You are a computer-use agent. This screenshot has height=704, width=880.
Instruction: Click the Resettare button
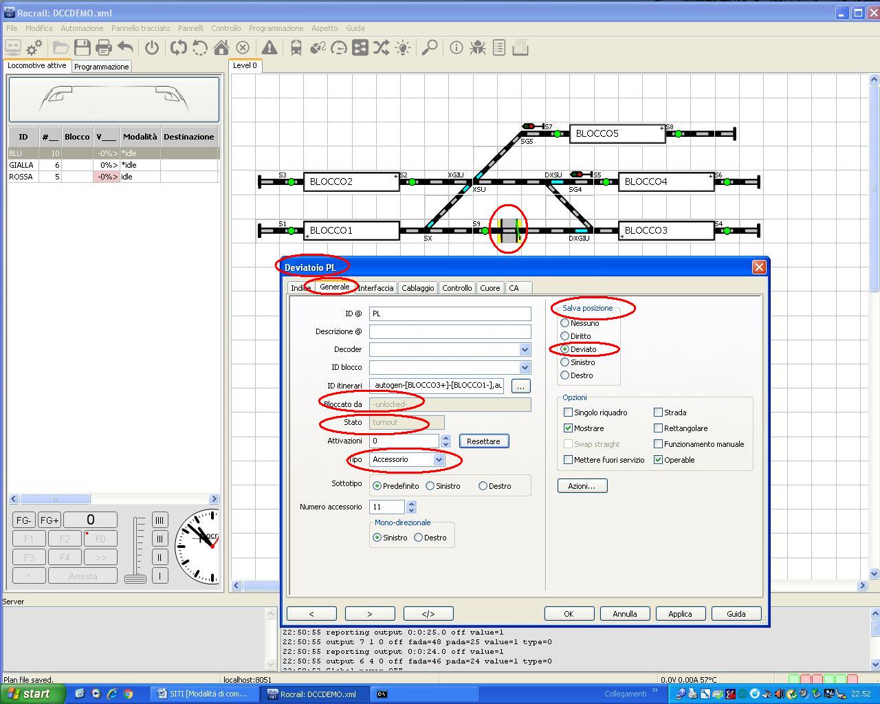[x=484, y=441]
